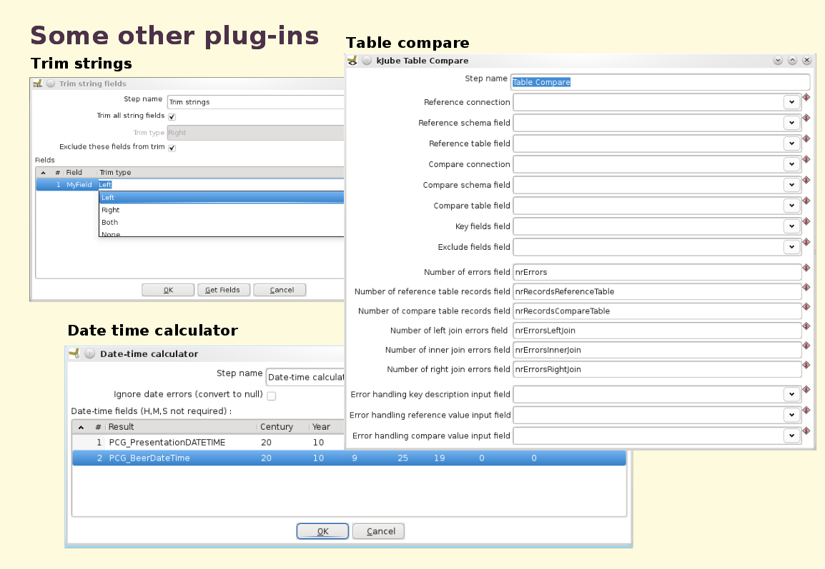The width and height of the screenshot is (825, 569).
Task: Click round button in Trim string fields title bar
Action: [x=51, y=84]
